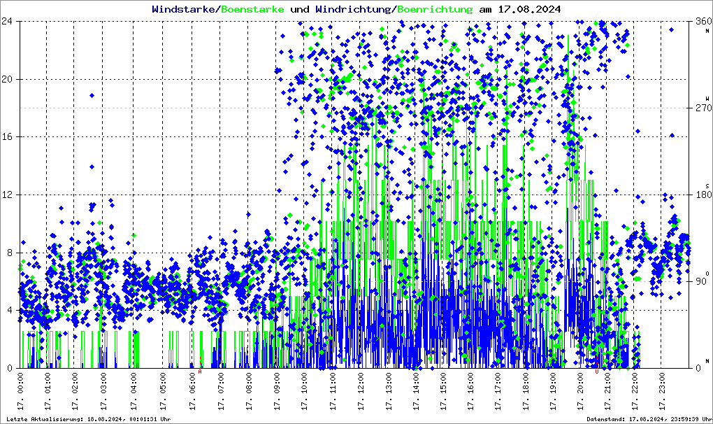Click the '17. 23:00' time label
This screenshot has height=424, width=713.
click(662, 391)
